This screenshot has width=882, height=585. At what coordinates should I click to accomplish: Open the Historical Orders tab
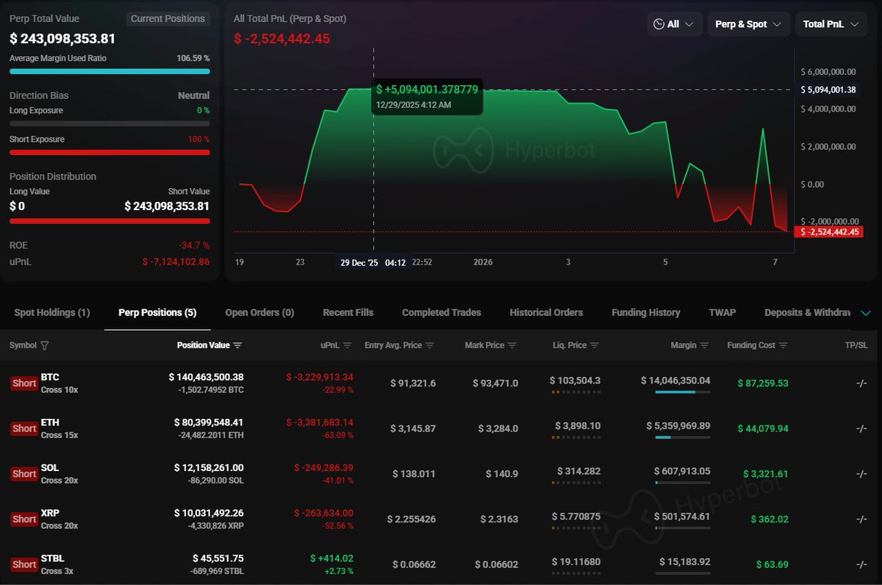546,312
